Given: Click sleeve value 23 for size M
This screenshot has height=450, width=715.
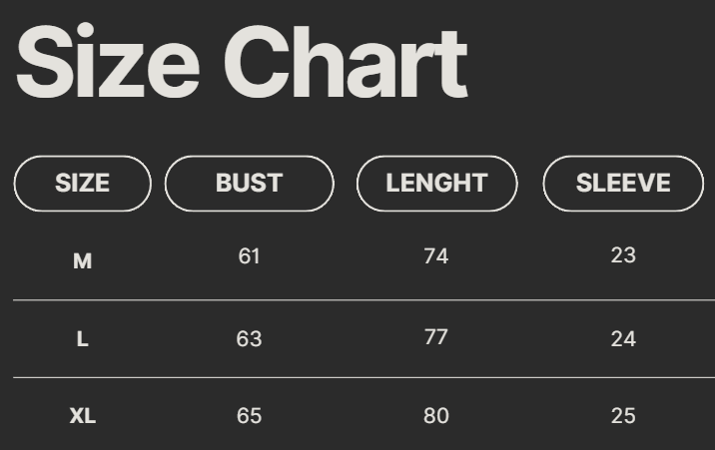Looking at the screenshot, I should click(x=623, y=255).
